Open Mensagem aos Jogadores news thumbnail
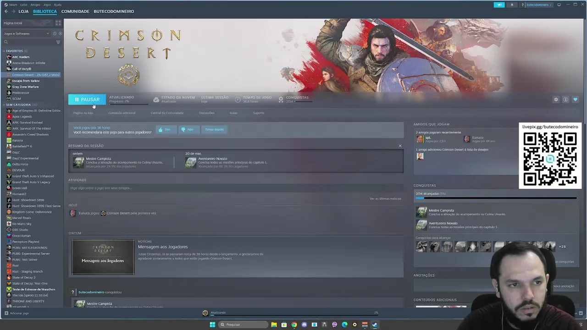Screen dimensions: 587x330 (x=103, y=257)
